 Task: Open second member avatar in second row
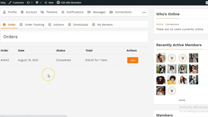tap(172, 69)
